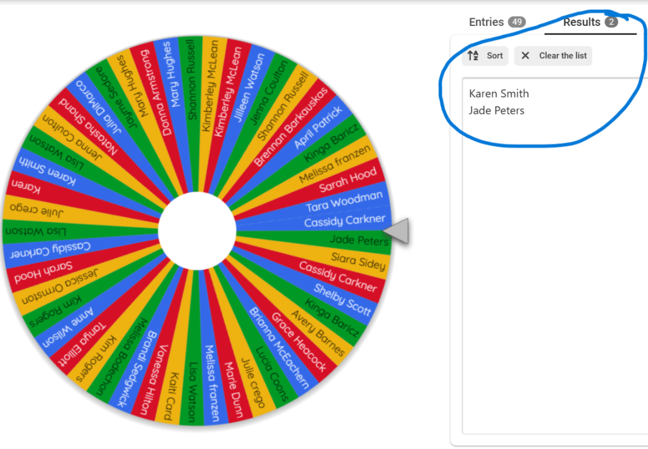
Task: Click the white center hub of the wheel
Action: pyautogui.click(x=197, y=231)
